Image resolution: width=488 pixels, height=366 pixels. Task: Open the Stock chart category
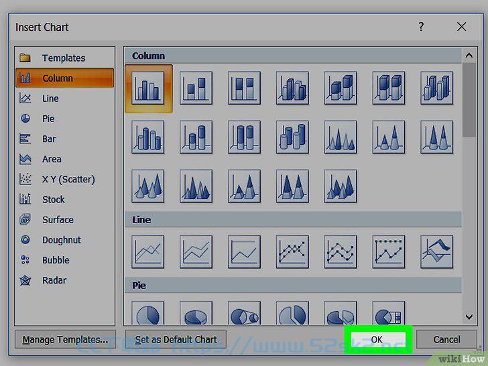[65, 200]
